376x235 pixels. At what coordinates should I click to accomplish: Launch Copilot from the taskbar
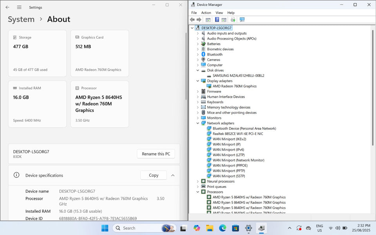197,228
